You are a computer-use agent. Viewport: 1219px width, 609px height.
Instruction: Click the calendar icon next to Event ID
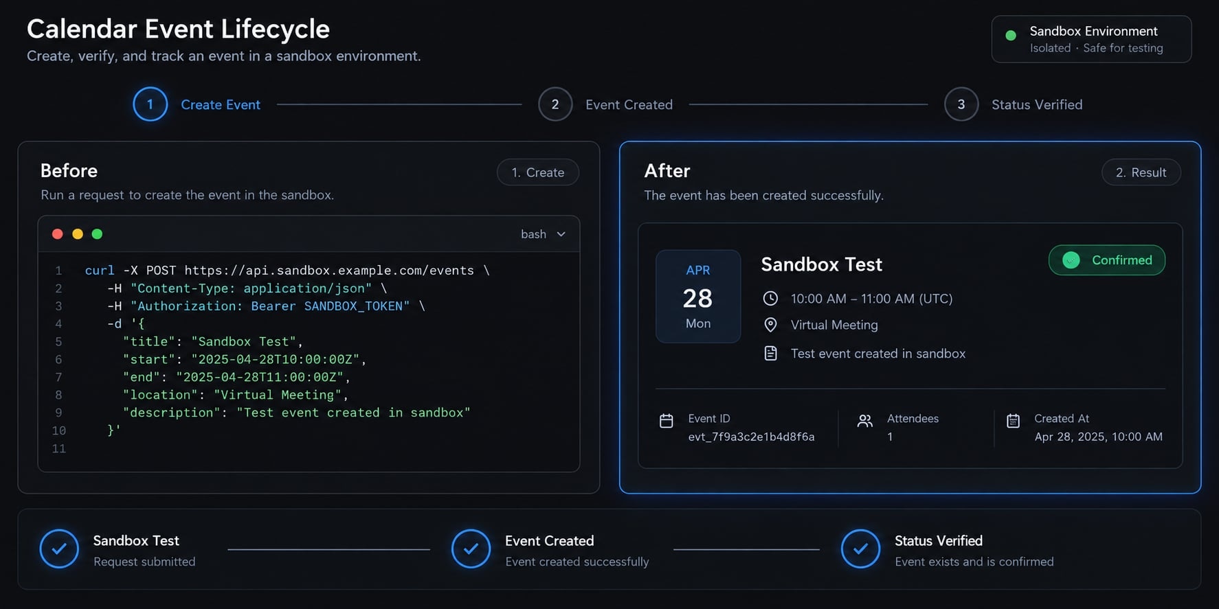click(666, 421)
